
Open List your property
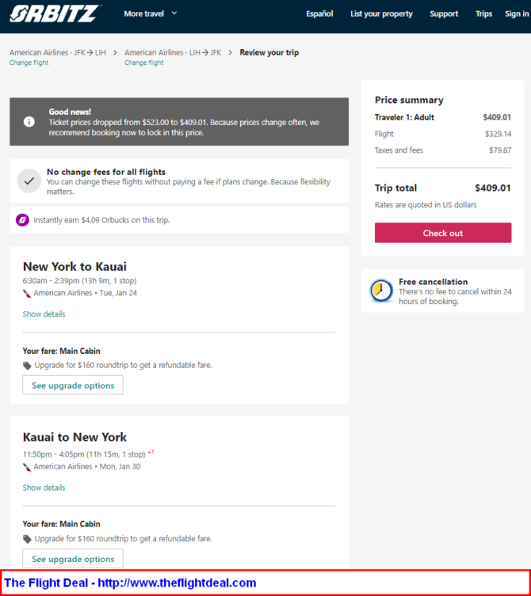pyautogui.click(x=381, y=13)
